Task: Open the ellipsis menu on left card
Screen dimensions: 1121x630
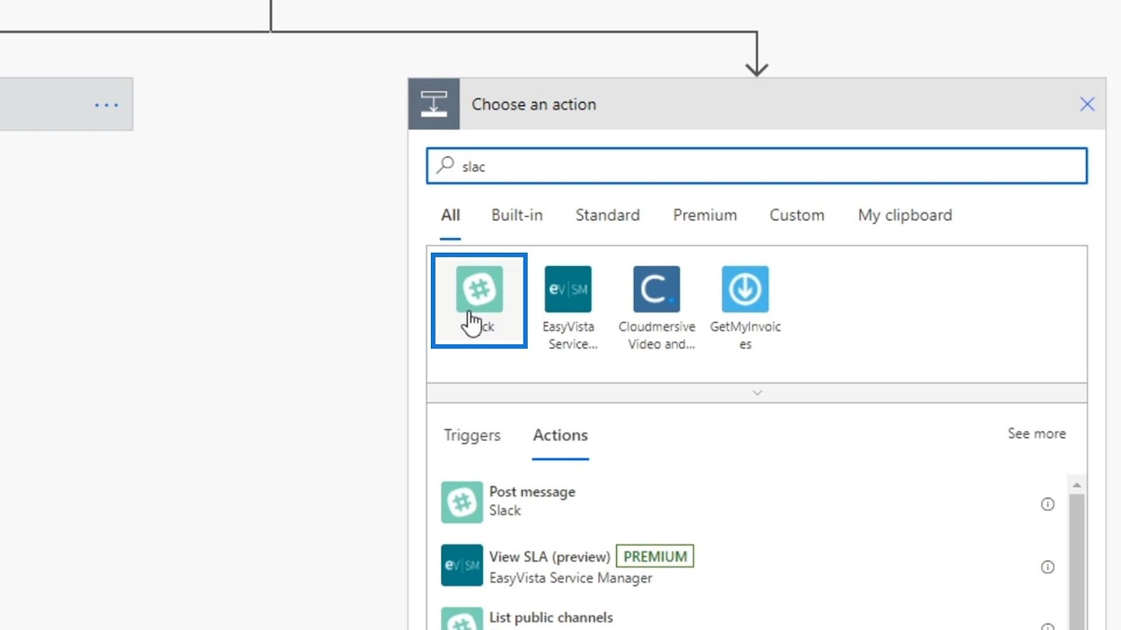Action: click(106, 105)
